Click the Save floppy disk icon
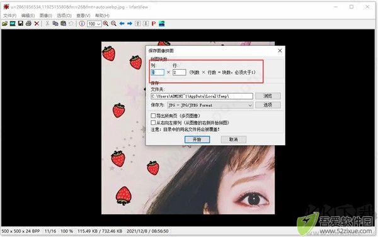The height and width of the screenshot is (237, 378). pos(21,24)
